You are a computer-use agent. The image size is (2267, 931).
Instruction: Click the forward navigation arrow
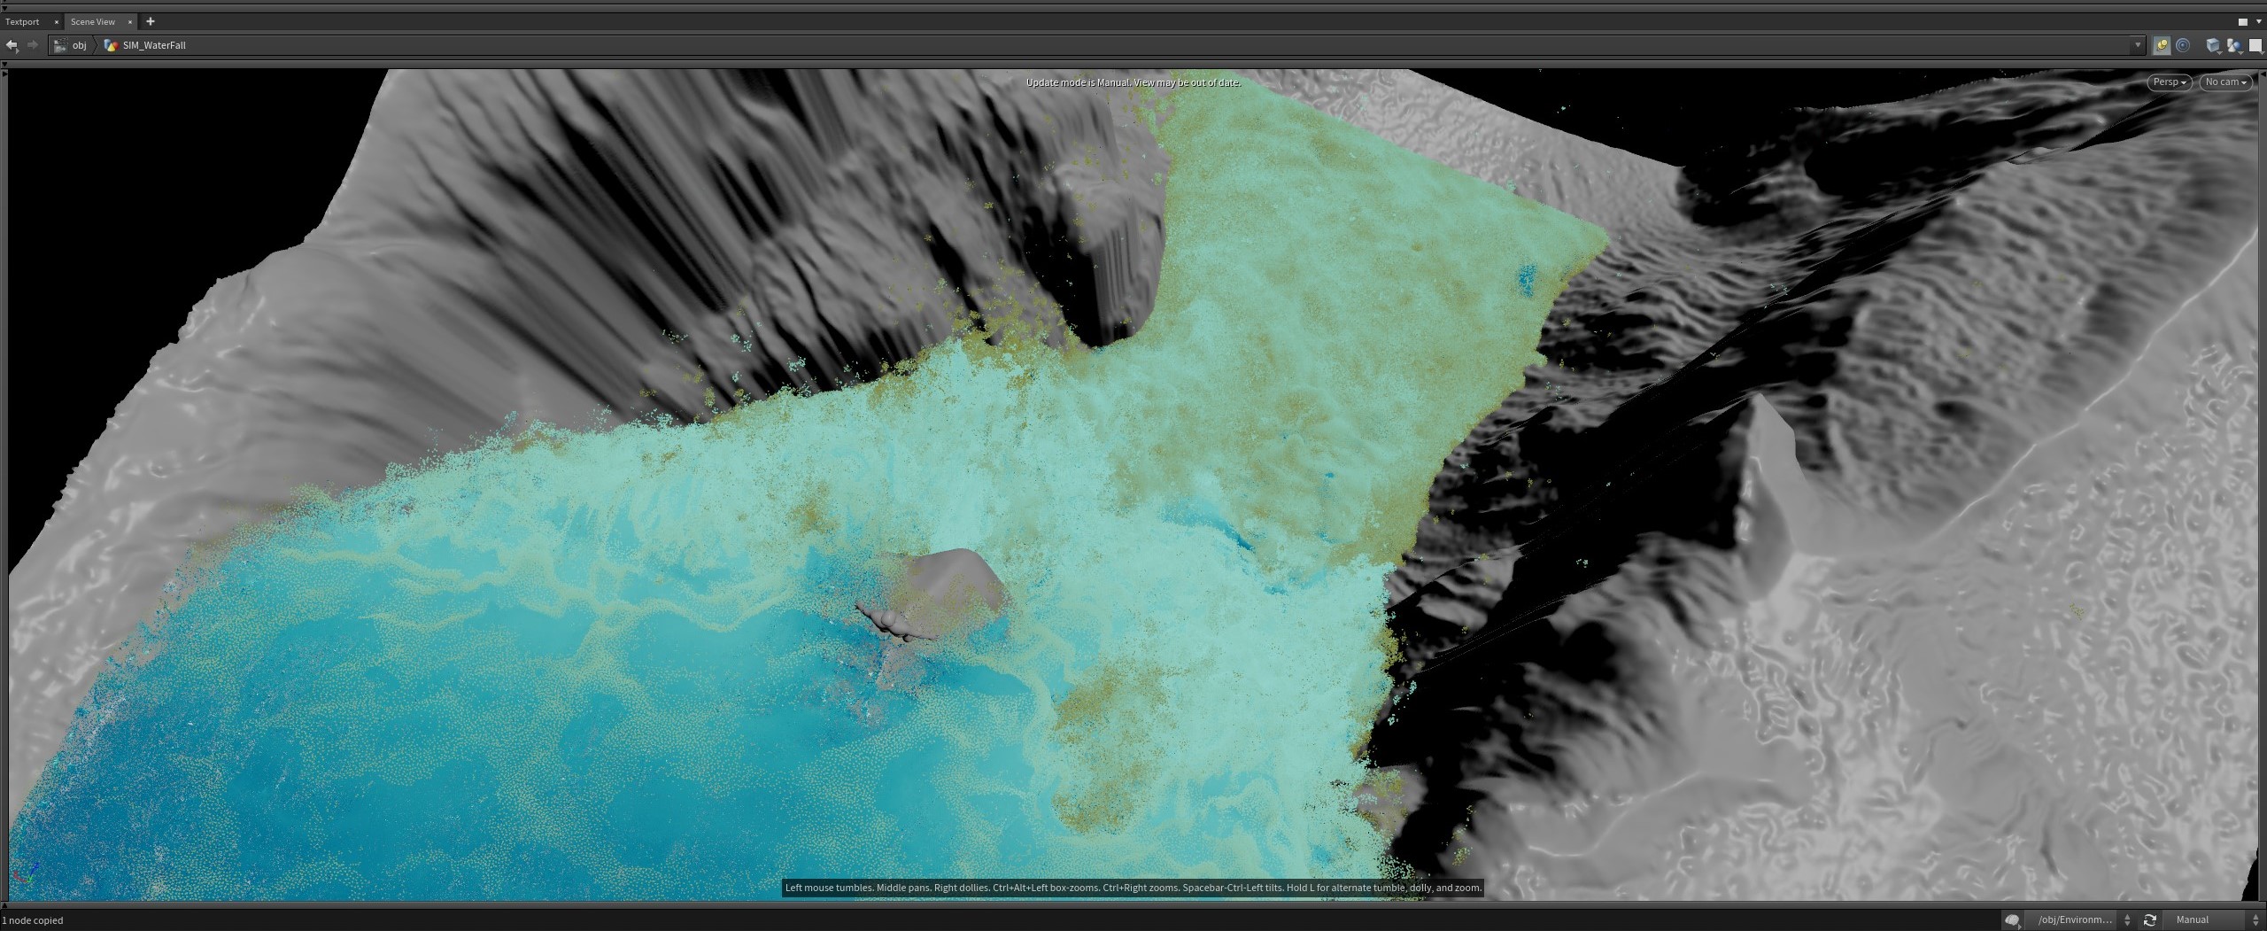pyautogui.click(x=33, y=45)
